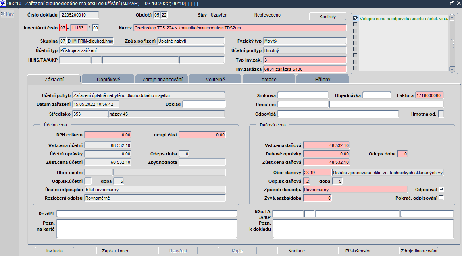Image resolution: width=462 pixels, height=256 pixels.
Task: Switch to Doplňkové tab
Action: click(x=108, y=79)
